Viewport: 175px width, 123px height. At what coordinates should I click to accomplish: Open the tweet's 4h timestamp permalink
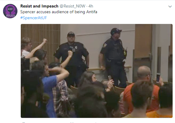tap(91, 6)
